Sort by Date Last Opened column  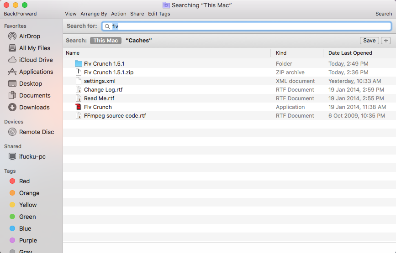[350, 53]
